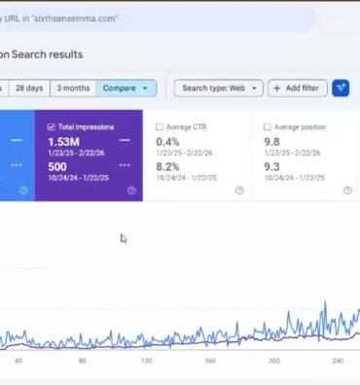This screenshot has width=360, height=385.
Task: Select the 1.53M impressions value
Action: click(x=63, y=142)
